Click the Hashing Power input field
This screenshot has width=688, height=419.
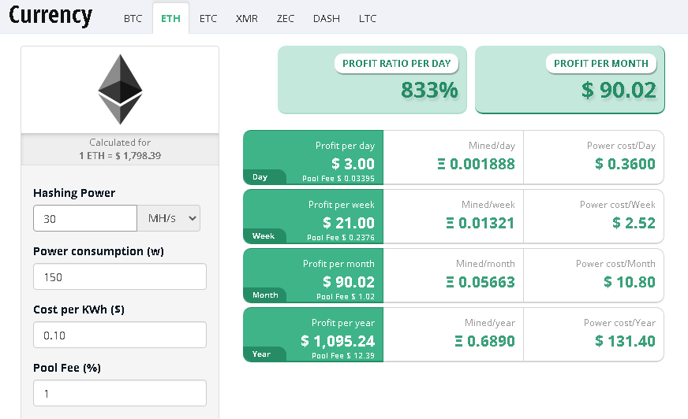point(85,218)
